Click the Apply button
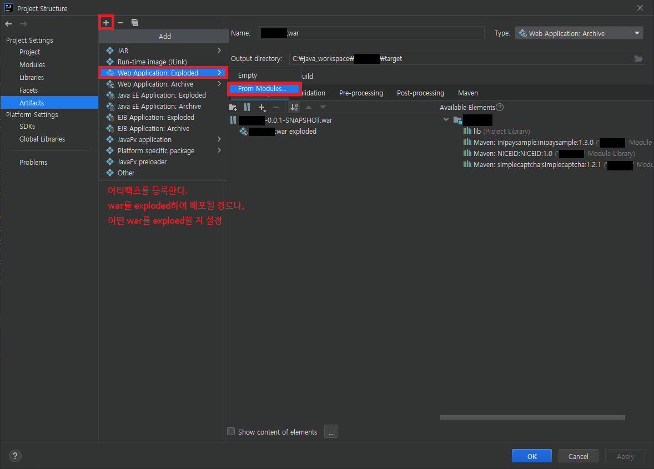Viewport: 654px width, 469px height. click(625, 456)
